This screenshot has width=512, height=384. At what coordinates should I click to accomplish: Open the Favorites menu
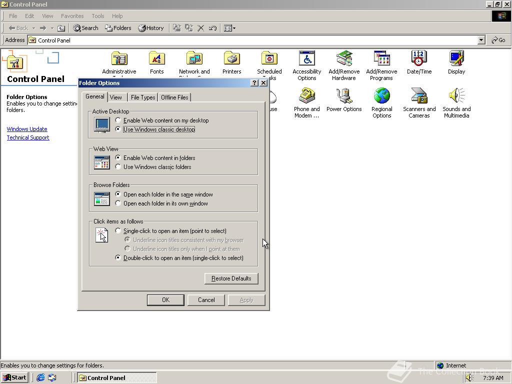[72, 16]
